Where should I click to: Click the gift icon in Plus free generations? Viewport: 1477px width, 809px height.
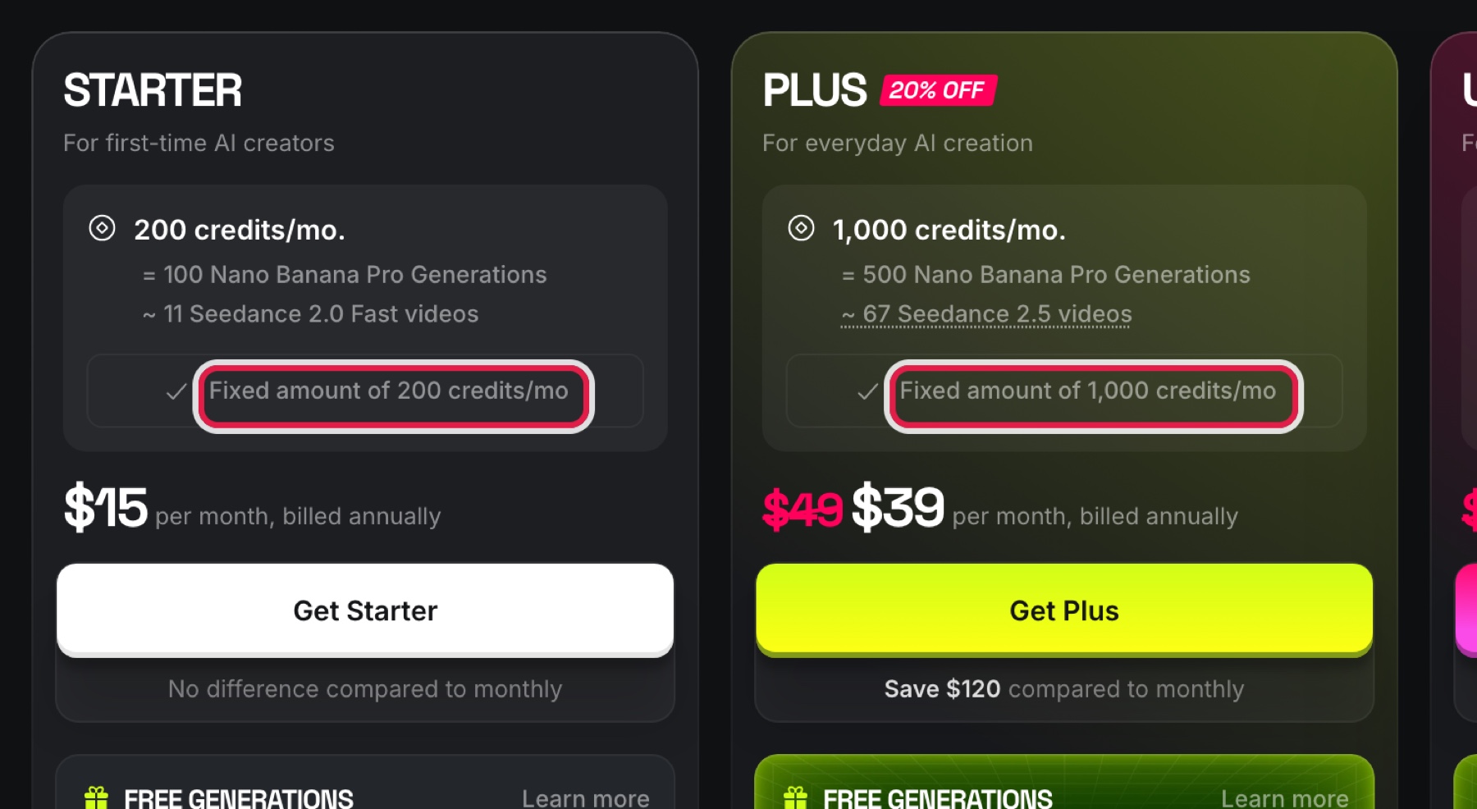coord(796,798)
